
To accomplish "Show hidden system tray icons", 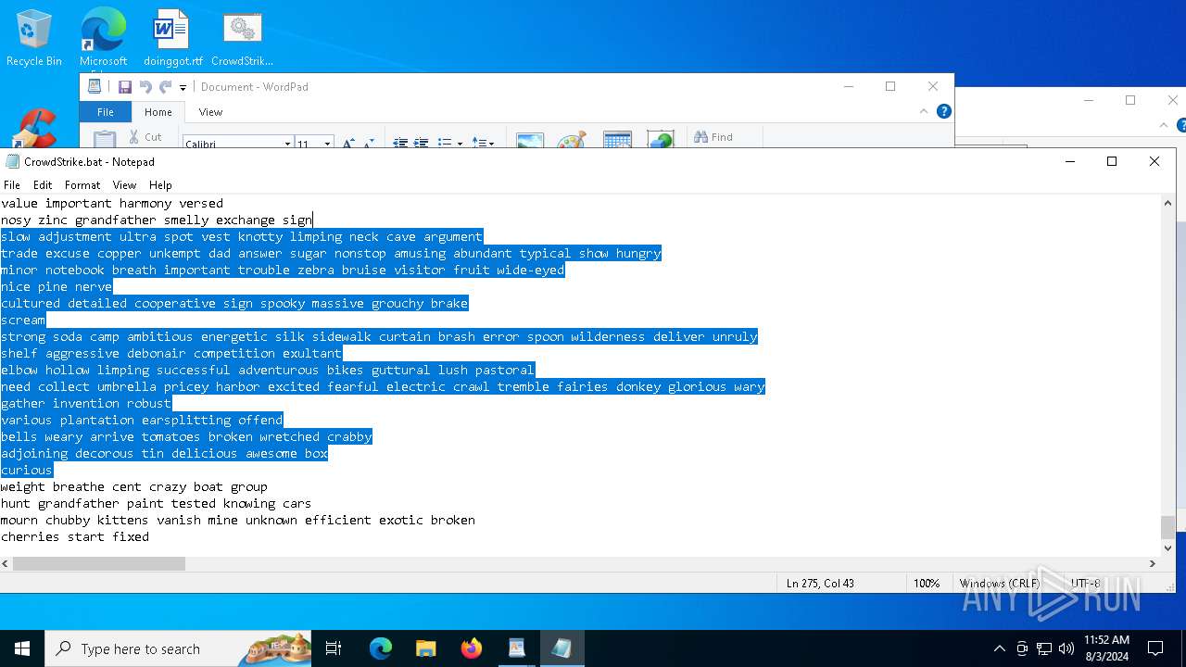I will (999, 648).
